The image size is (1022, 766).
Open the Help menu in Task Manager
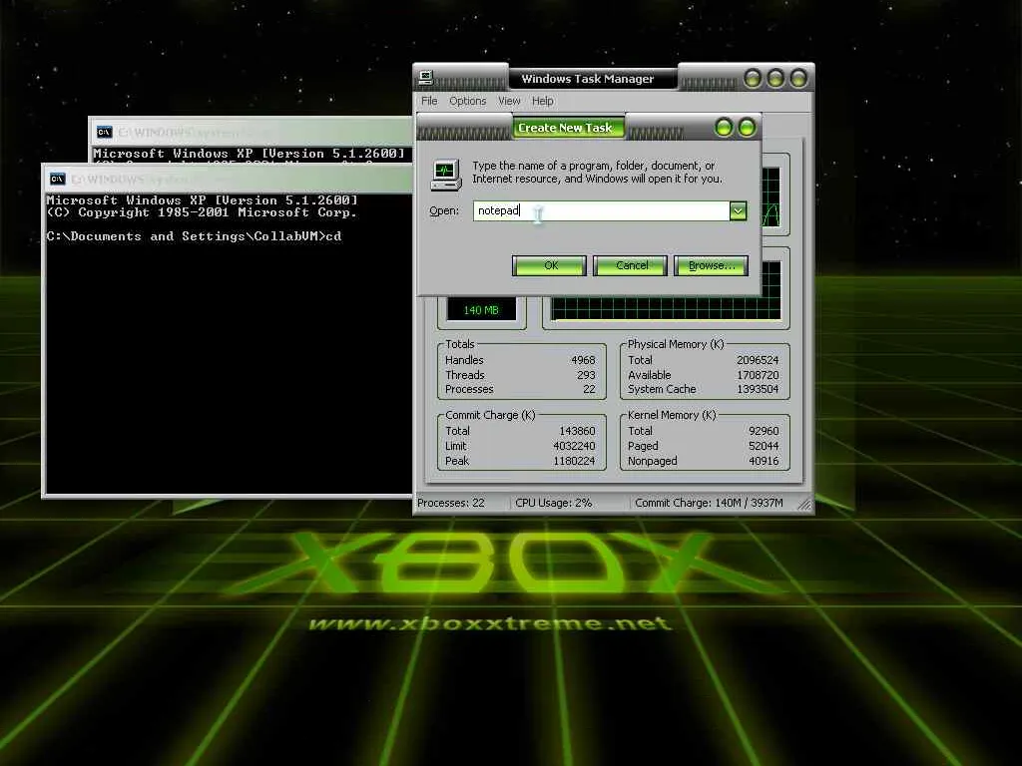(x=542, y=101)
